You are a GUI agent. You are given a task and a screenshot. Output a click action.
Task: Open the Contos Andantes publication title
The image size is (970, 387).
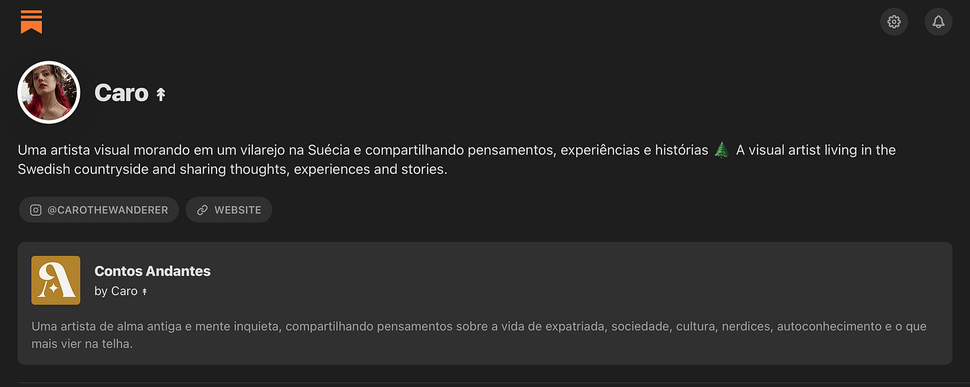(x=152, y=271)
